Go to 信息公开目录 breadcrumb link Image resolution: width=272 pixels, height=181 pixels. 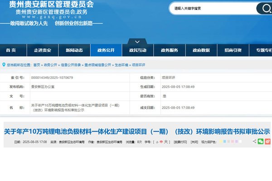(71, 65)
